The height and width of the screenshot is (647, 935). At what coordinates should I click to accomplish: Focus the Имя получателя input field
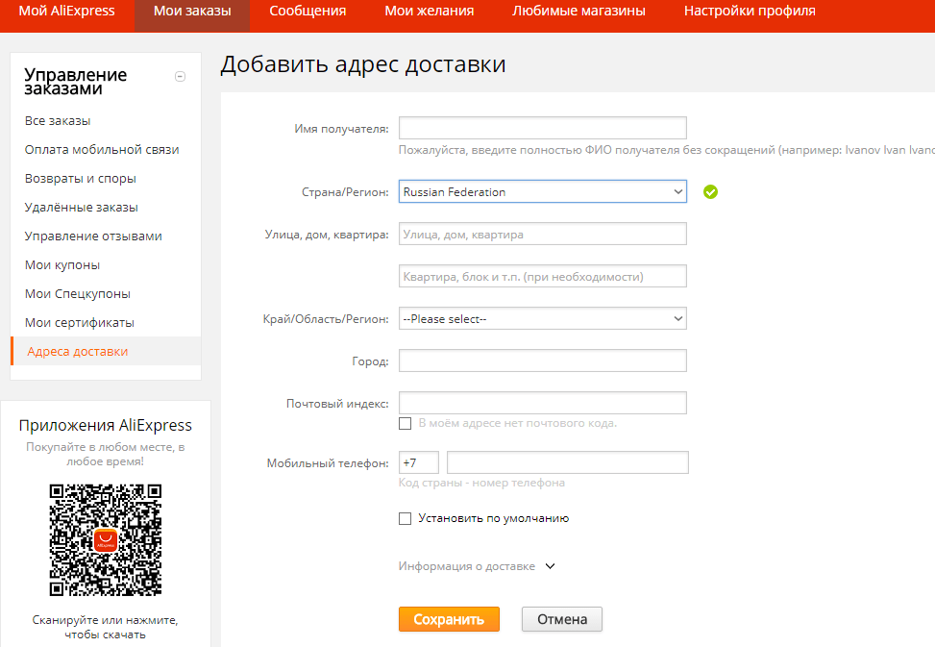tap(543, 128)
